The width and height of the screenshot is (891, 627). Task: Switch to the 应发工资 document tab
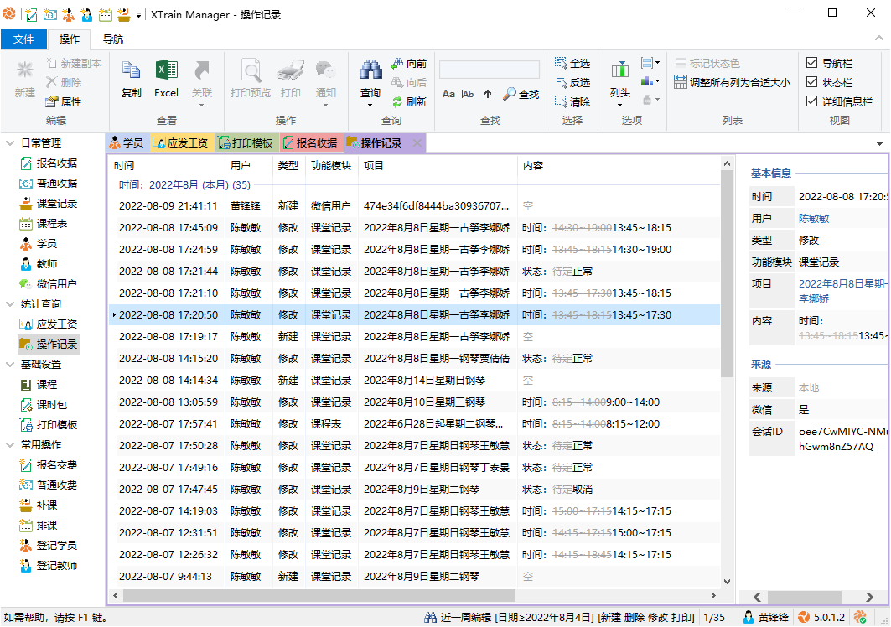[x=182, y=142]
